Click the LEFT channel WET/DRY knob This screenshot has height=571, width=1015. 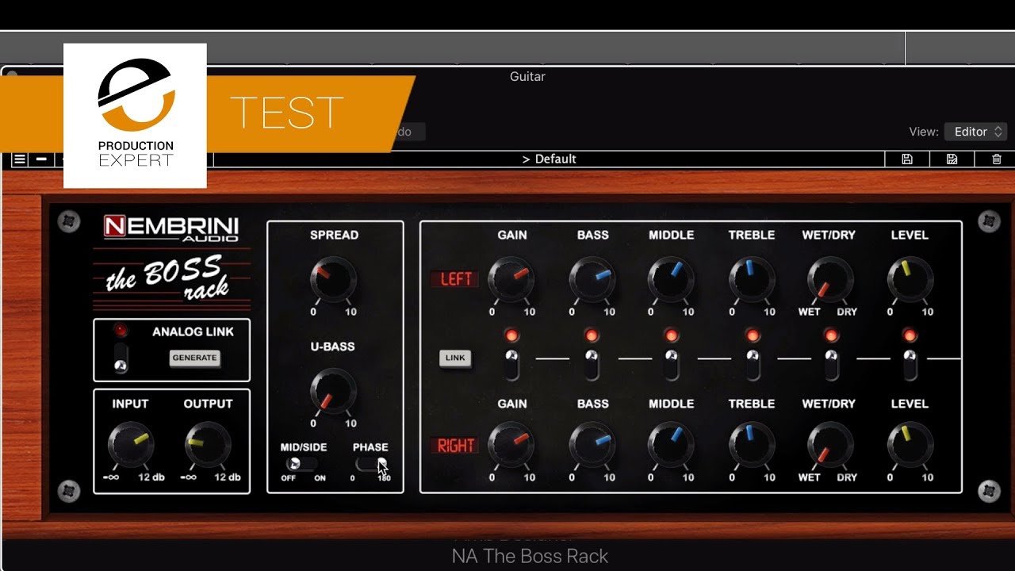pyautogui.click(x=830, y=279)
